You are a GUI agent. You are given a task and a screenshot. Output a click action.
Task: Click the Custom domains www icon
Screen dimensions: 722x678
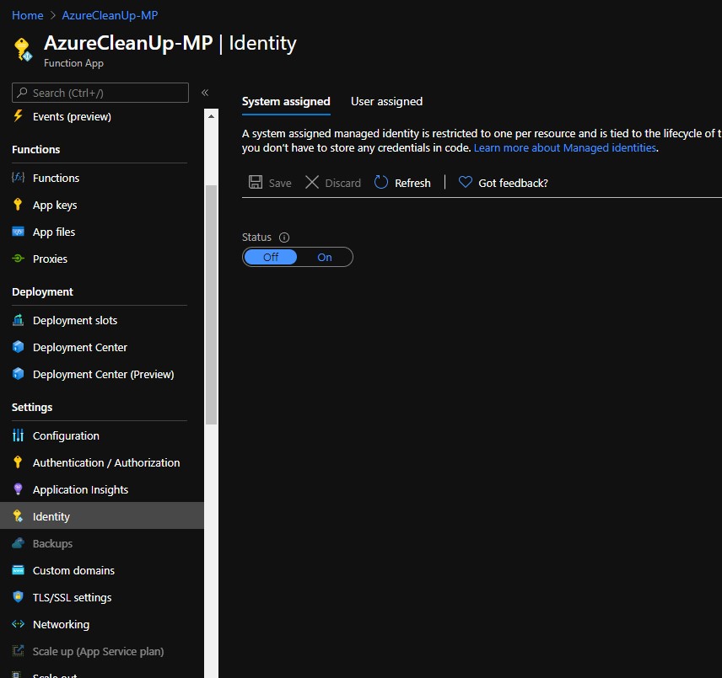[18, 570]
